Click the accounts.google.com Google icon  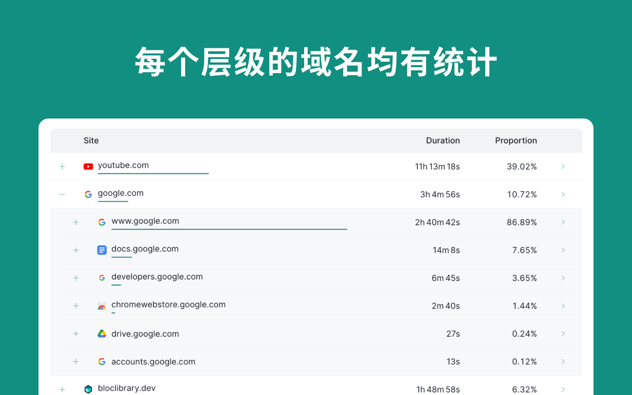click(x=102, y=361)
